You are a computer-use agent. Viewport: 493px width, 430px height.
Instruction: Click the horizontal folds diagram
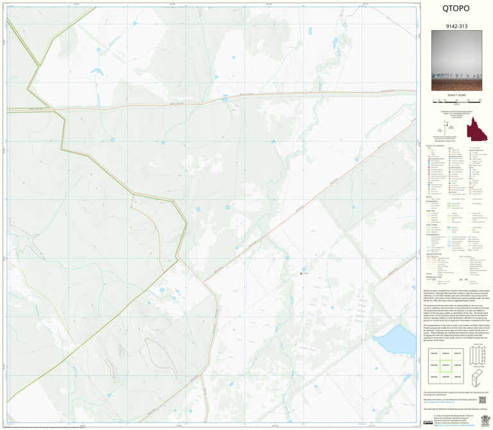[x=478, y=378]
